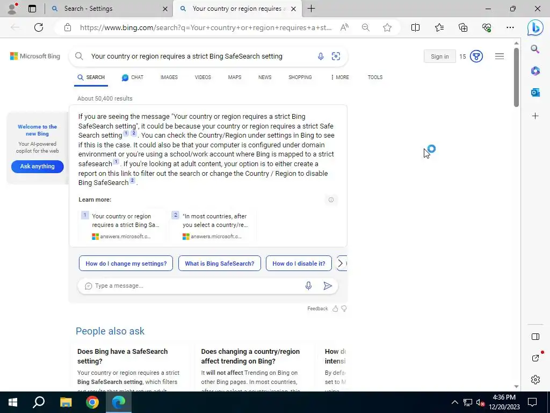Open the Outlook sidebar icon
Viewport: 550px width, 413px height.
pyautogui.click(x=535, y=92)
